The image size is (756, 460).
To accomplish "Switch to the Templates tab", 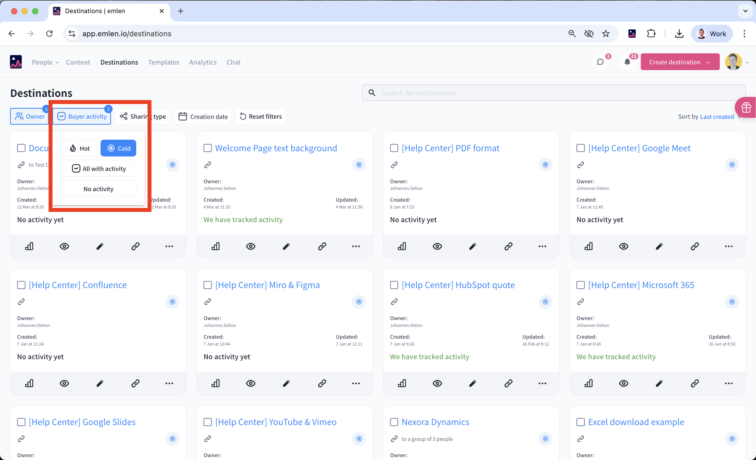I will 164,62.
